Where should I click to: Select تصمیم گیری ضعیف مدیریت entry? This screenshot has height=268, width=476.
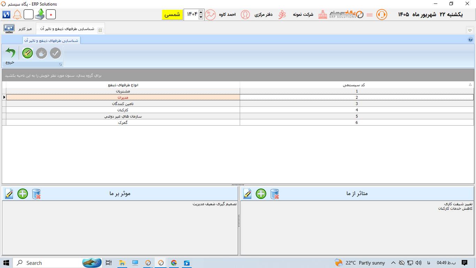(x=215, y=204)
